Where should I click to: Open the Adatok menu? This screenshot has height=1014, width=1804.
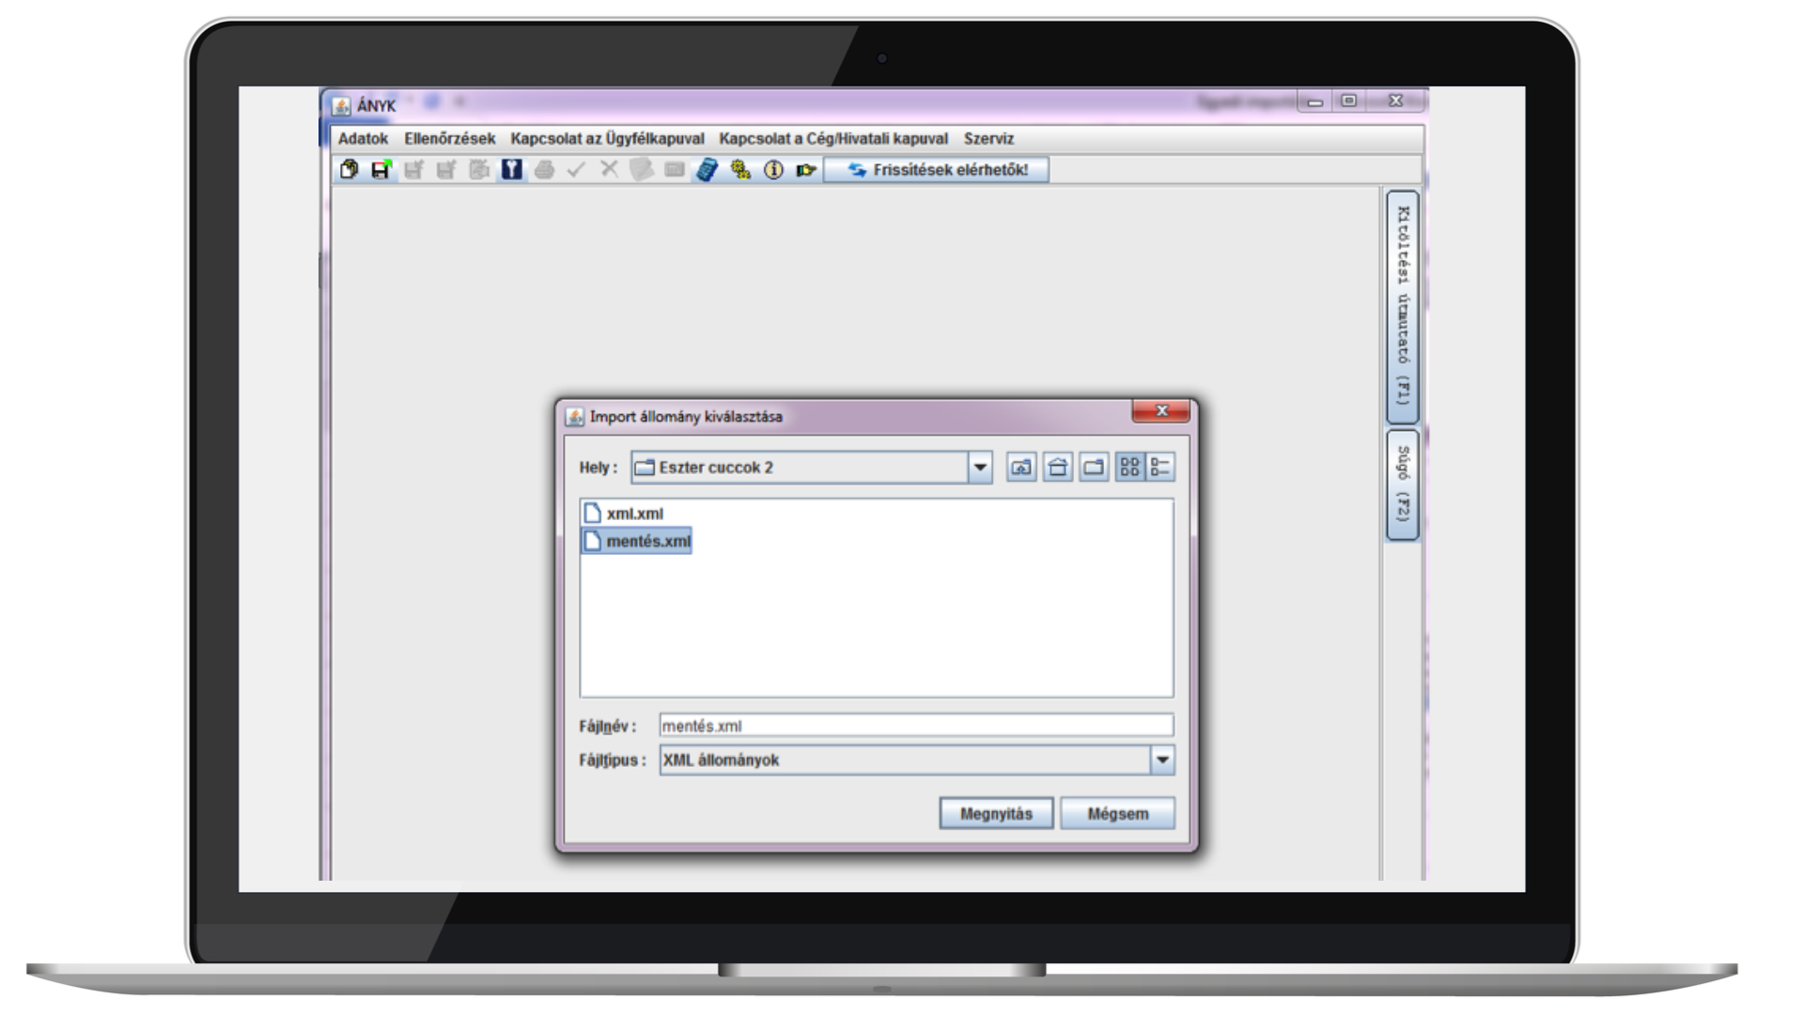(363, 138)
